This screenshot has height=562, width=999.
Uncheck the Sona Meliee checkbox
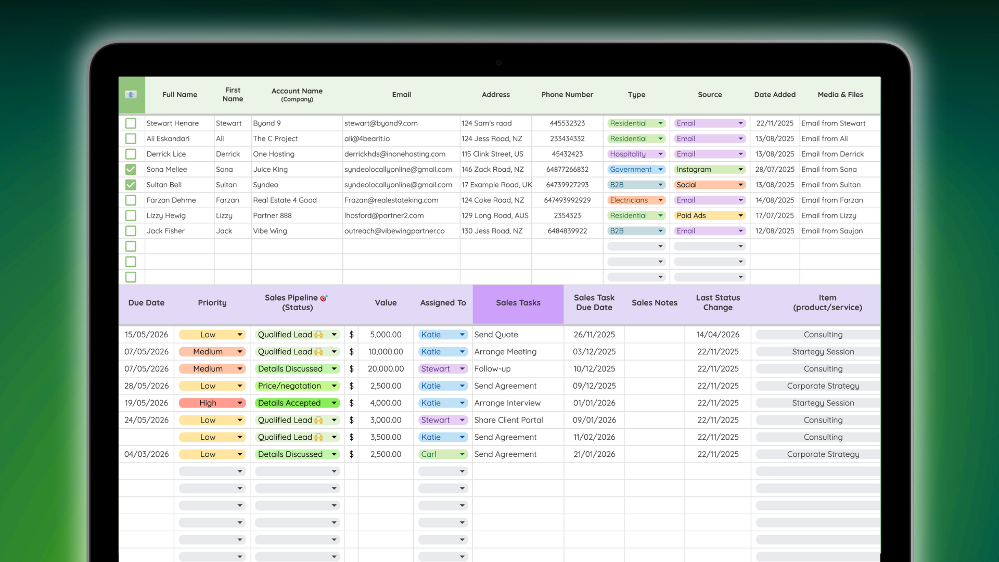point(131,170)
